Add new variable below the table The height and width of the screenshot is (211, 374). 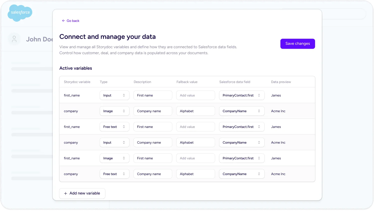(x=82, y=193)
